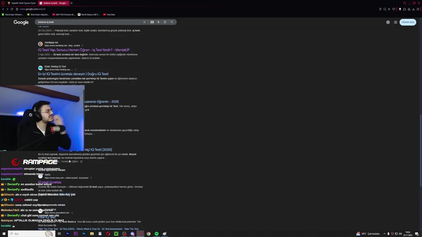Switch to the Aptallık Testi Oyunu Oyna tab

(21, 3)
